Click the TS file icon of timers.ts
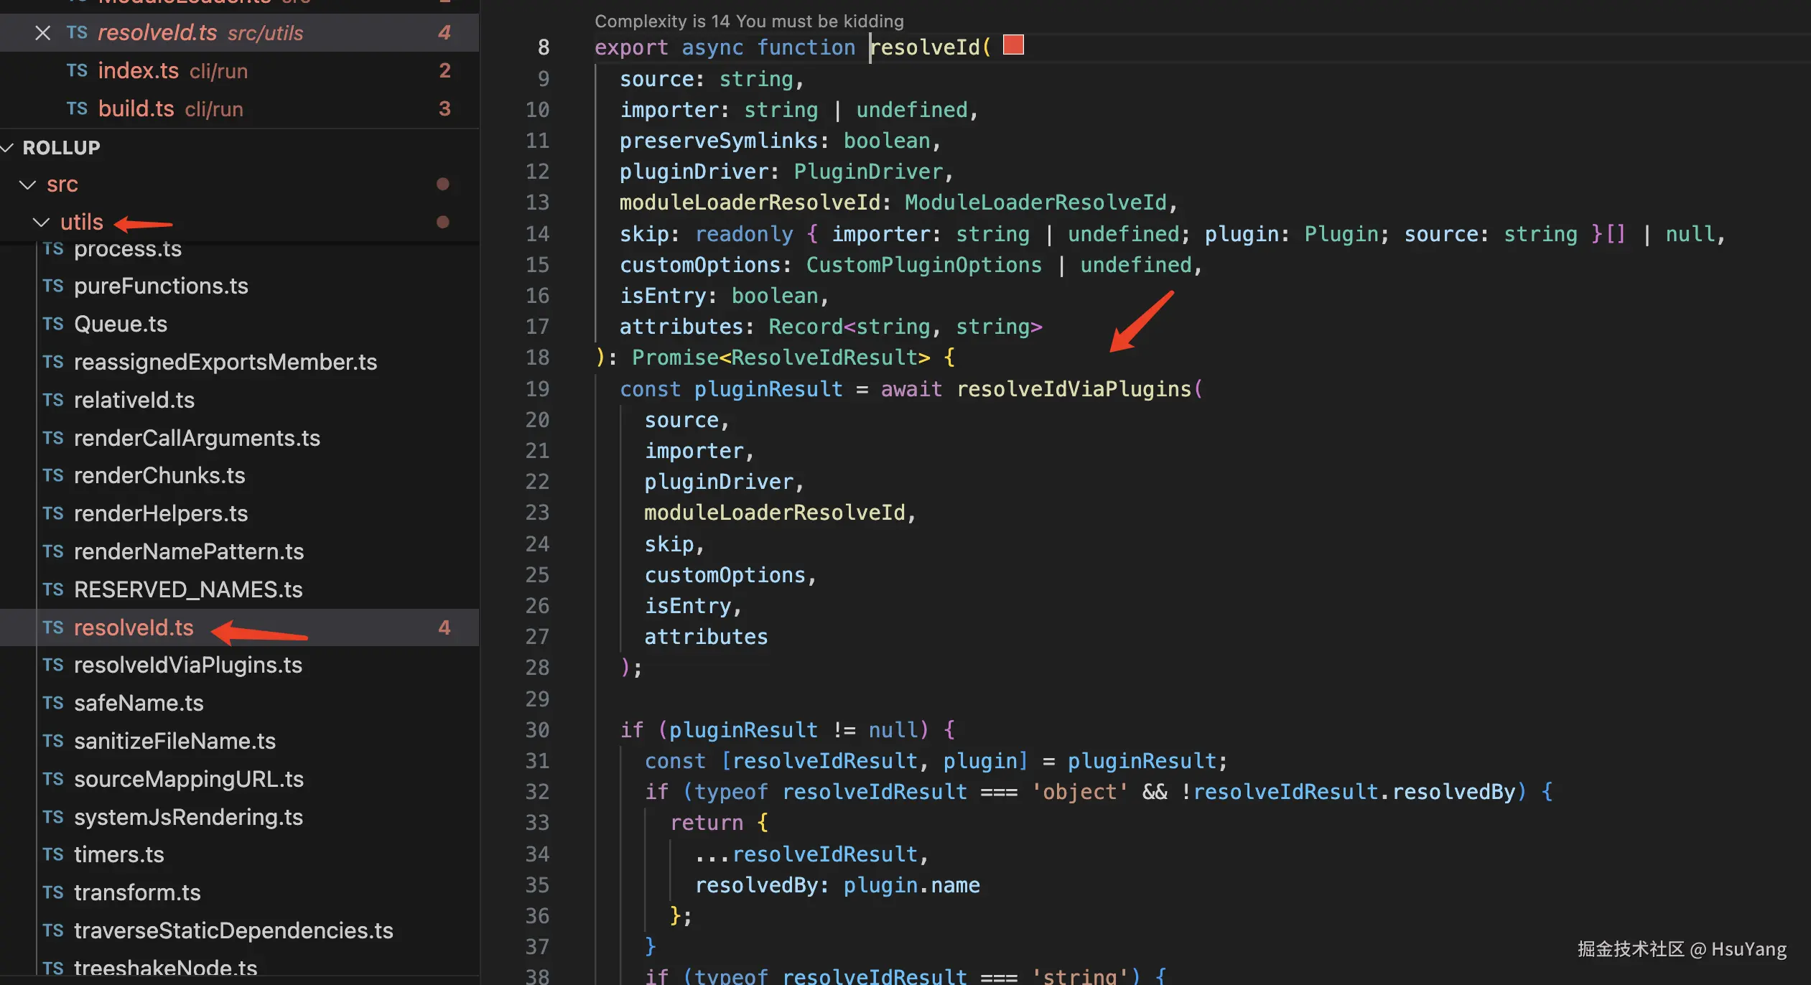 point(53,854)
